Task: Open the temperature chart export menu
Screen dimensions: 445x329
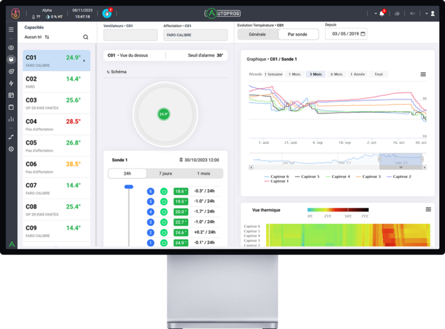Action: tap(423, 74)
